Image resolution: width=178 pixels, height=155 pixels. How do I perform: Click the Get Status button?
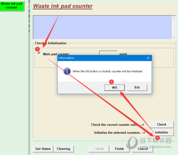[43, 149]
